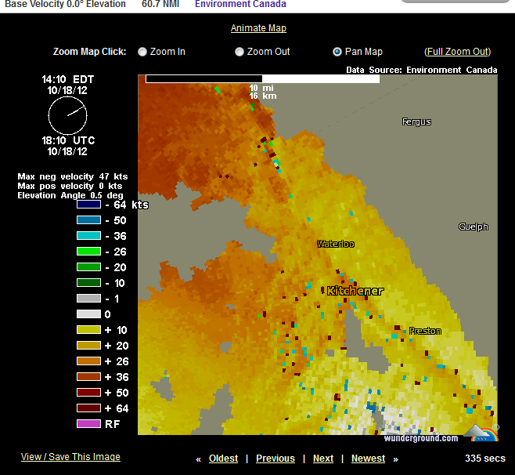
Task: Click the Full Zoom Out link
Action: point(458,52)
